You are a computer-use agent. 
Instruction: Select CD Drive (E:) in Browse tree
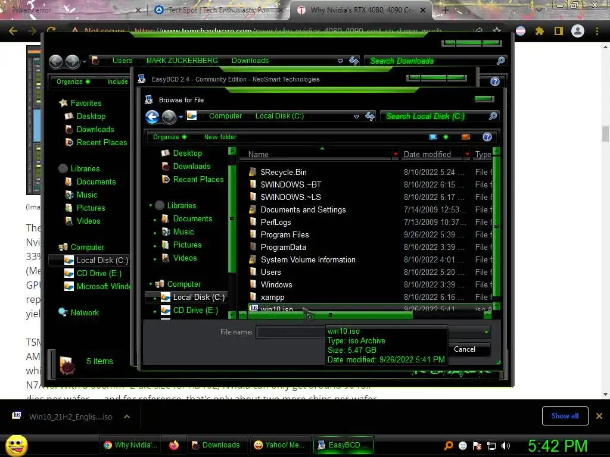(x=189, y=310)
